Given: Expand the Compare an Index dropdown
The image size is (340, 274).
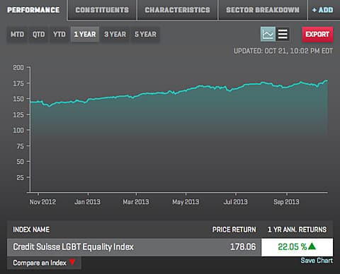Looking at the screenshot, I should coord(44,263).
